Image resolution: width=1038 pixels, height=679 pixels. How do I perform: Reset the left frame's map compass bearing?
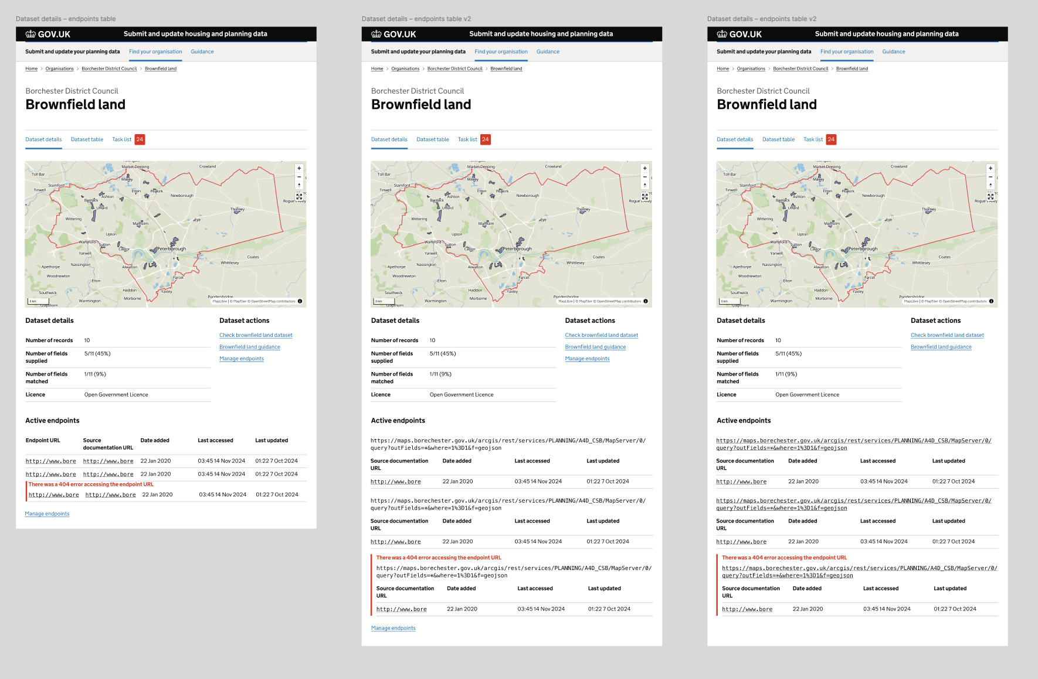tap(299, 185)
